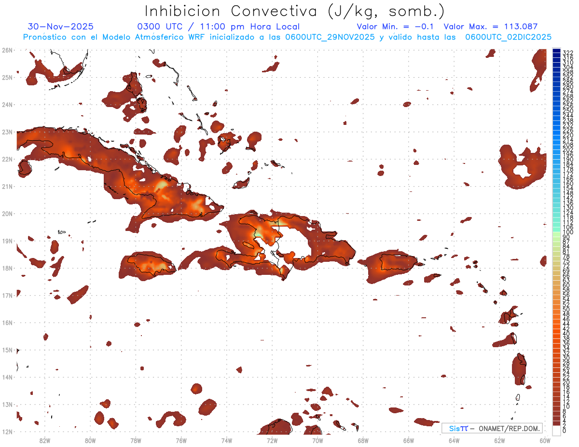579x447 pixels.
Task: Click the '20N' latitude label
Action: [7, 214]
